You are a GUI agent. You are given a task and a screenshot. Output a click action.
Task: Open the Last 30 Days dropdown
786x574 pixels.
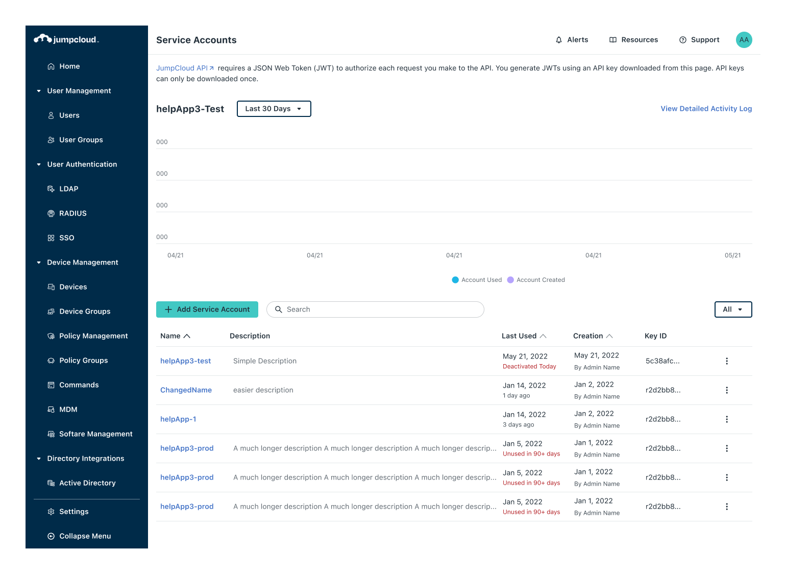(274, 109)
